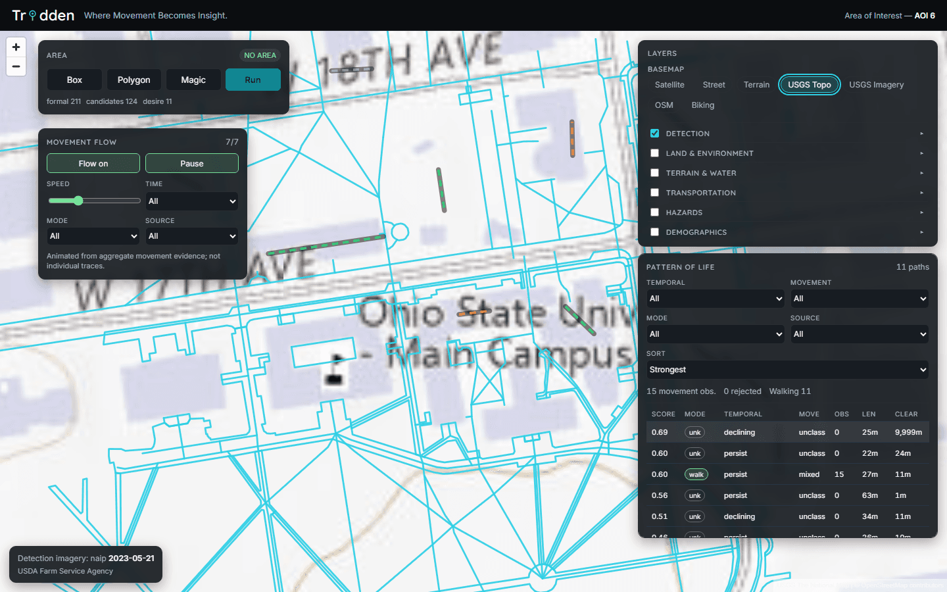Select the Magic area tool

[x=193, y=80]
